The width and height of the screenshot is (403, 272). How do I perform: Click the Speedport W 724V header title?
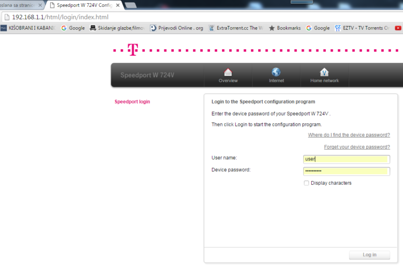pos(147,75)
